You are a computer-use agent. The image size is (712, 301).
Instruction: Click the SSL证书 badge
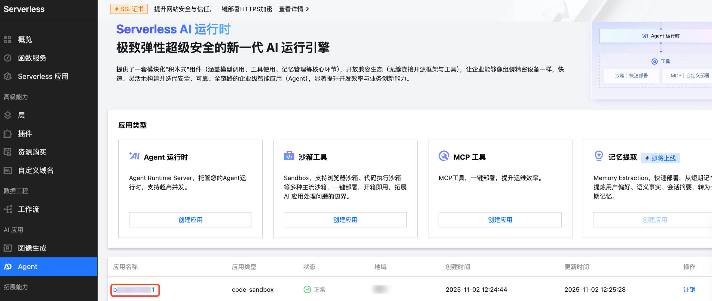pos(129,9)
